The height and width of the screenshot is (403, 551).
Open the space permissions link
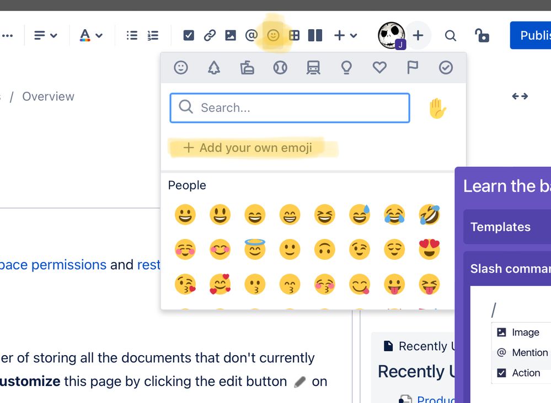point(53,265)
